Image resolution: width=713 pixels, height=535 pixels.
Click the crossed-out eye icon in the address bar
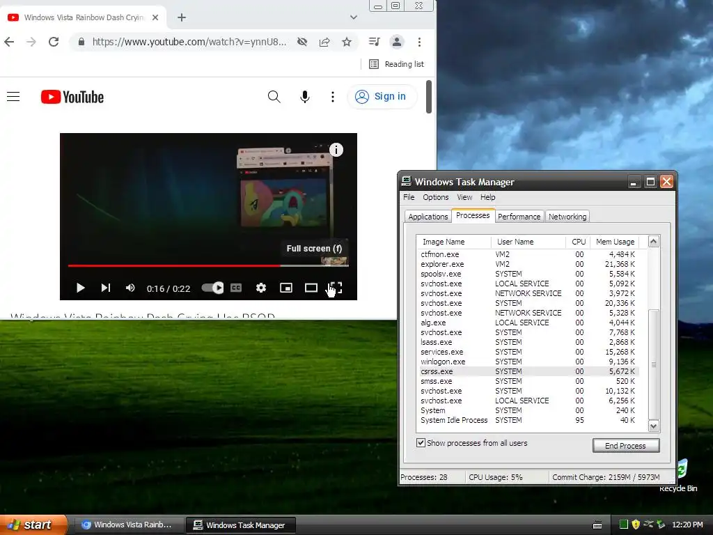click(x=302, y=42)
